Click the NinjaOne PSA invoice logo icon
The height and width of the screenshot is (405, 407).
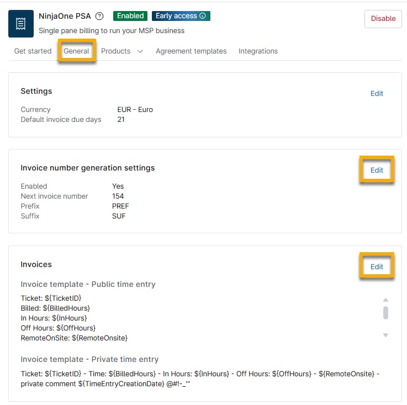point(21,23)
